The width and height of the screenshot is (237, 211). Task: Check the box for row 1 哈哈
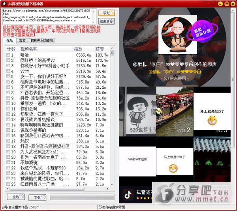point(8,55)
